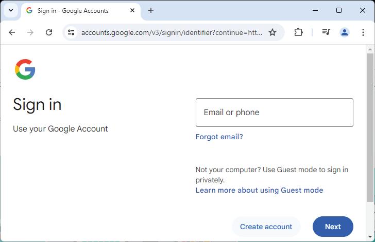Close the Google Accounts tab
This screenshot has height=242, width=375.
[132, 10]
